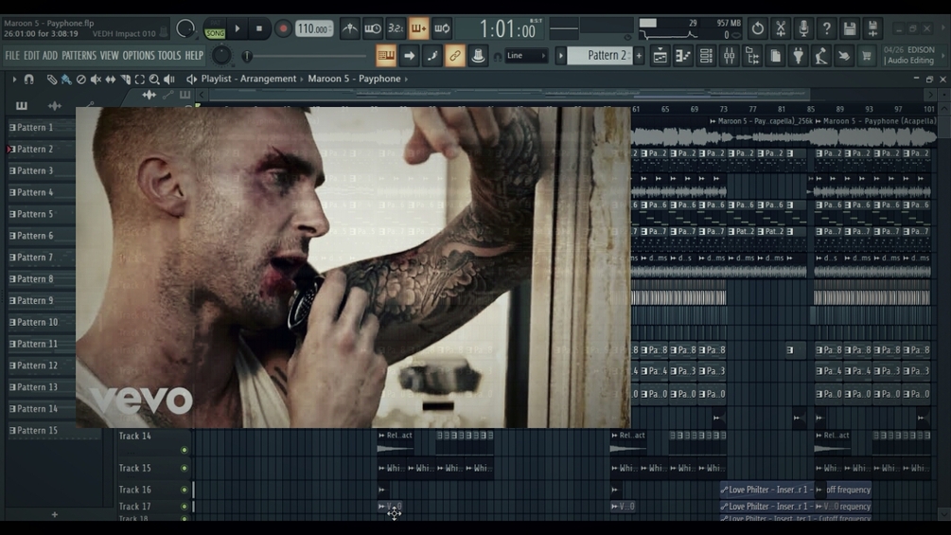This screenshot has height=535, width=951.
Task: Open help with the question mark icon
Action: 827,28
